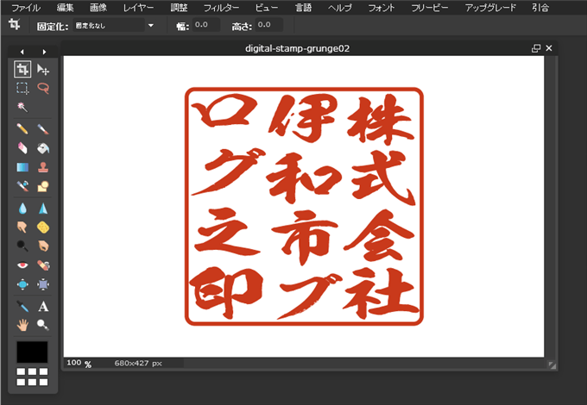Select the Pencil tool

click(22, 129)
